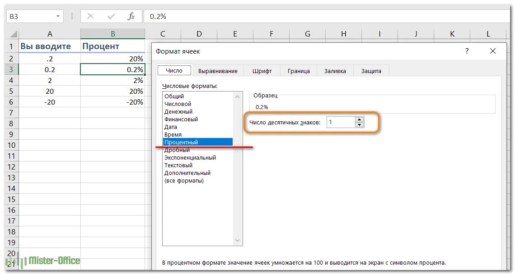Select Экспоненциальный number format
Image resolution: width=515 pixels, height=275 pixels.
pos(198,158)
